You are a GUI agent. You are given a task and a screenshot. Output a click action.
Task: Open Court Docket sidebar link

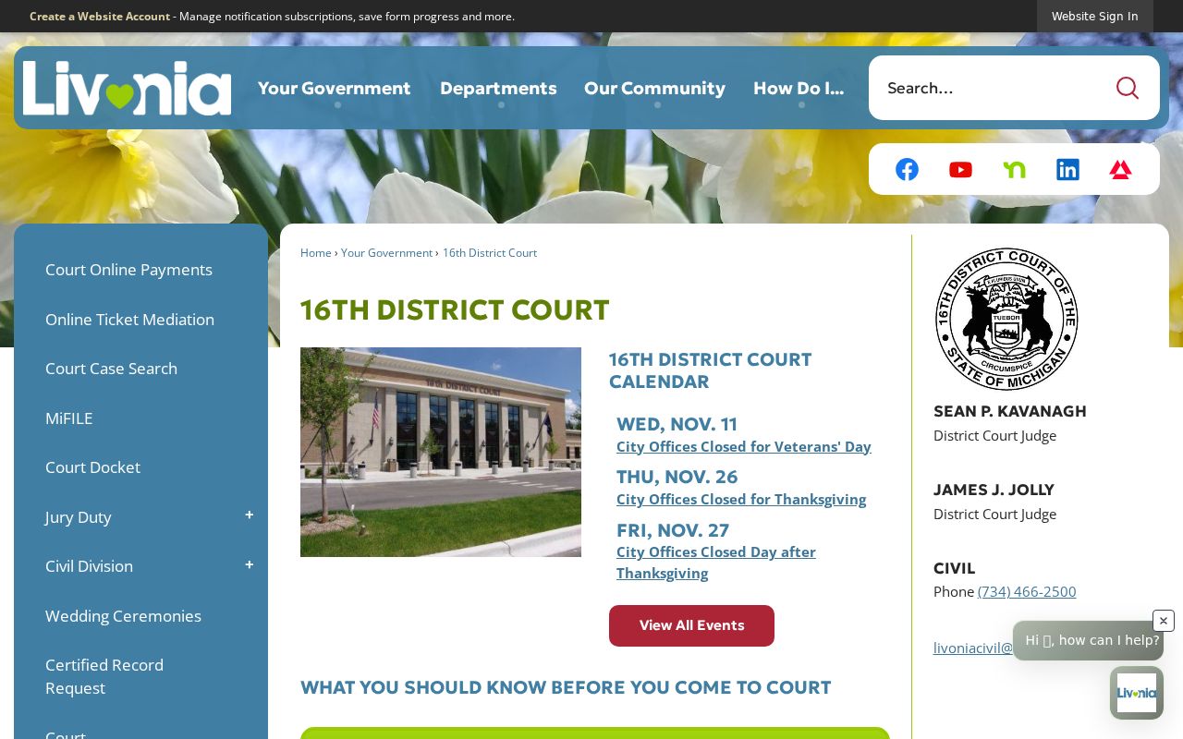(92, 467)
